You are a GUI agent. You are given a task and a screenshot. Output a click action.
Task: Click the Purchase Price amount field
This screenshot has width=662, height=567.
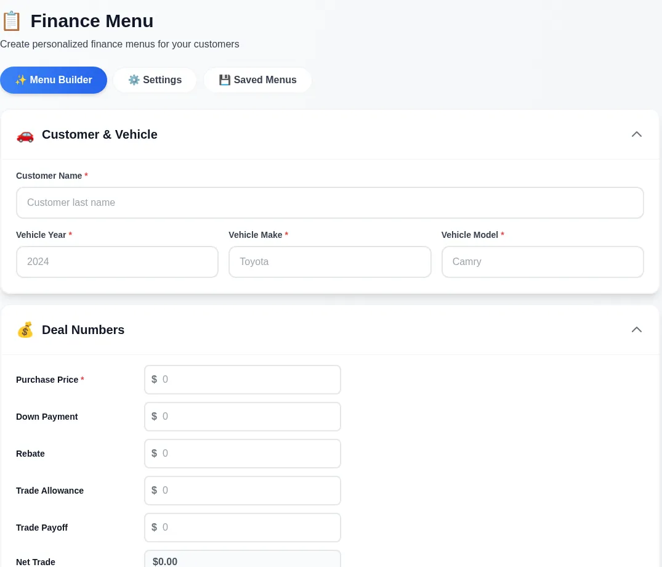(x=243, y=380)
